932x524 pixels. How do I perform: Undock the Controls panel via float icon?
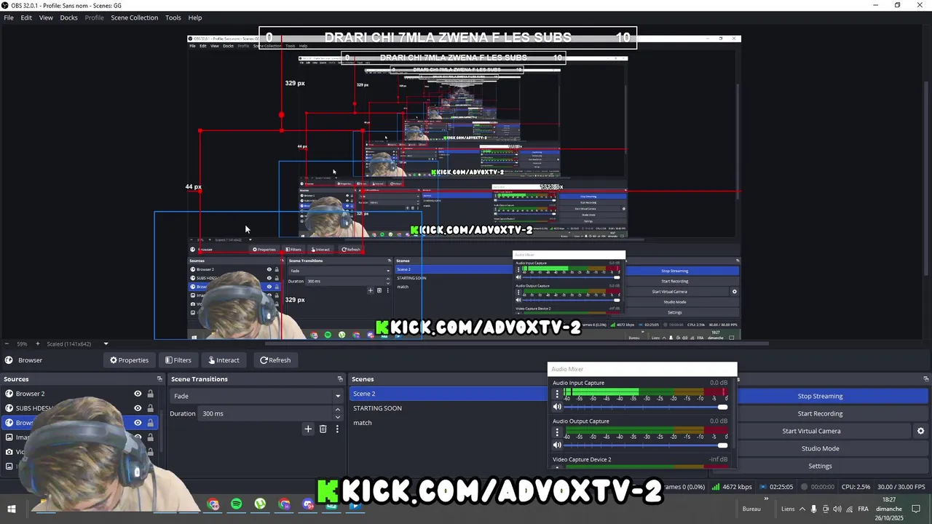[x=926, y=379]
